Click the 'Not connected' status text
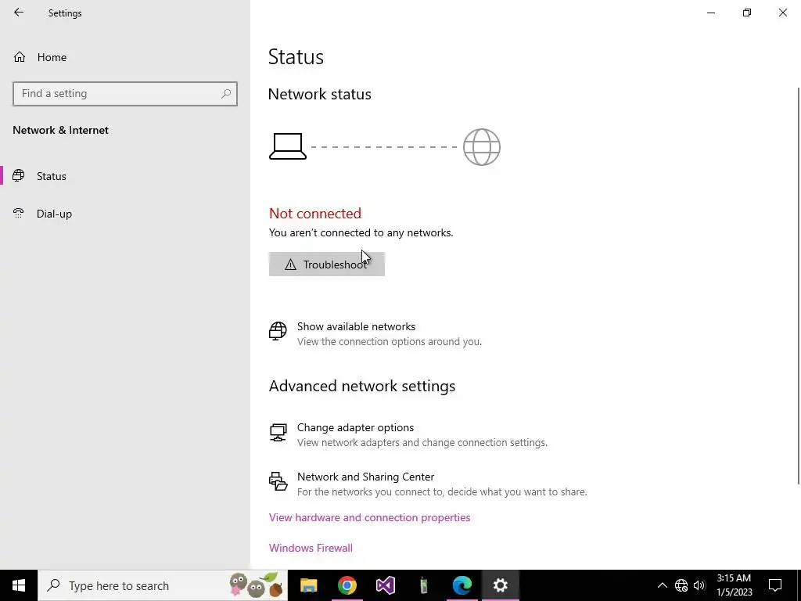 click(x=315, y=214)
